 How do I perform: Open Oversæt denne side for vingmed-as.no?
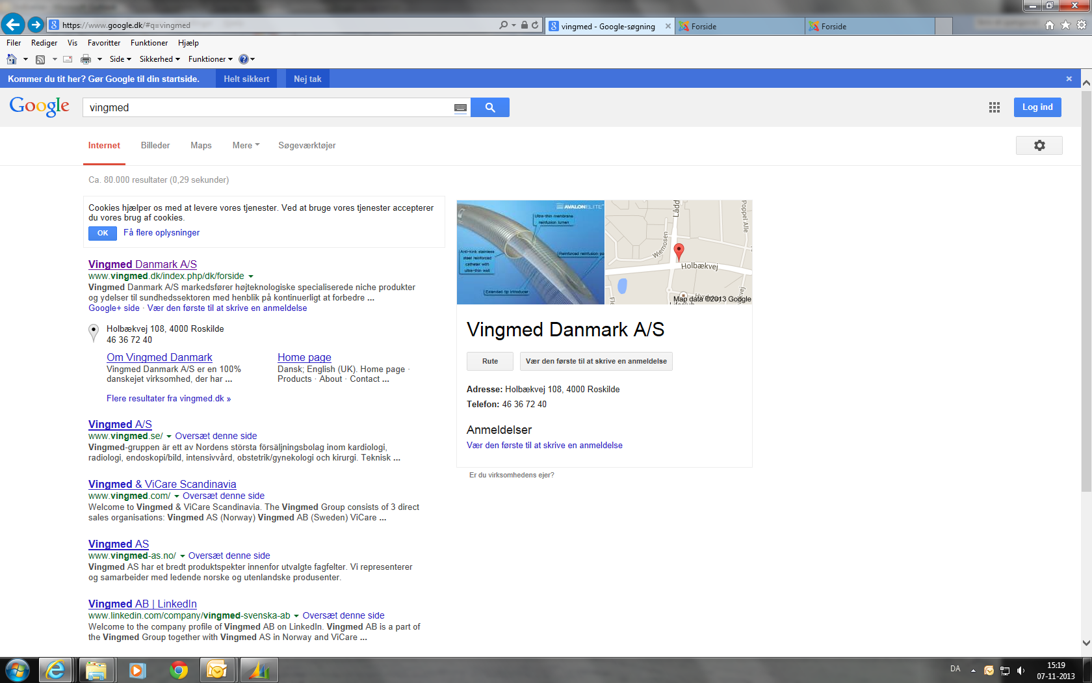coord(229,556)
